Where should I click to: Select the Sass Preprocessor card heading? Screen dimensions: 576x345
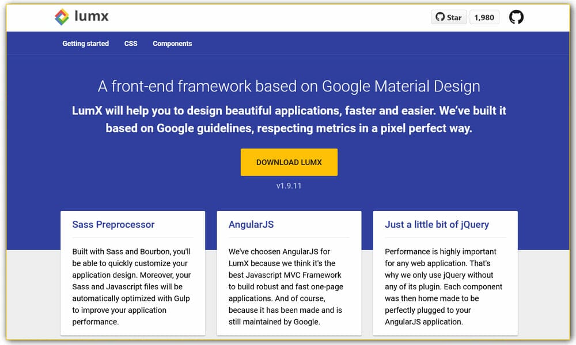click(113, 224)
